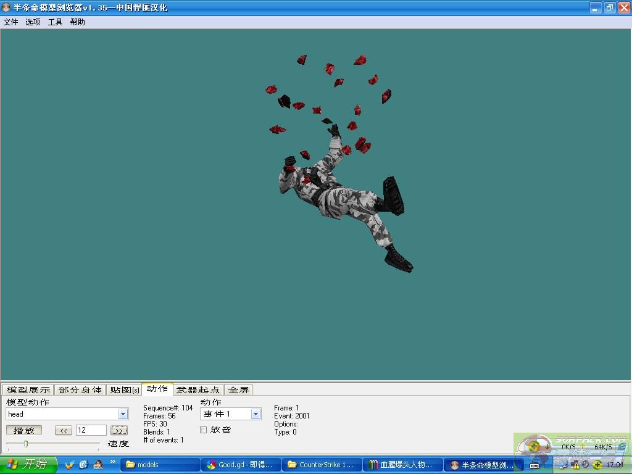This screenshot has width=632, height=474.
Task: Expand the head sequence dropdown
Action: (x=123, y=414)
